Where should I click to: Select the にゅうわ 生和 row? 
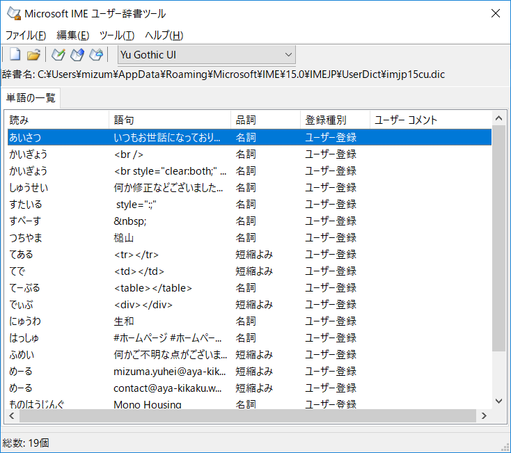[x=249, y=321]
